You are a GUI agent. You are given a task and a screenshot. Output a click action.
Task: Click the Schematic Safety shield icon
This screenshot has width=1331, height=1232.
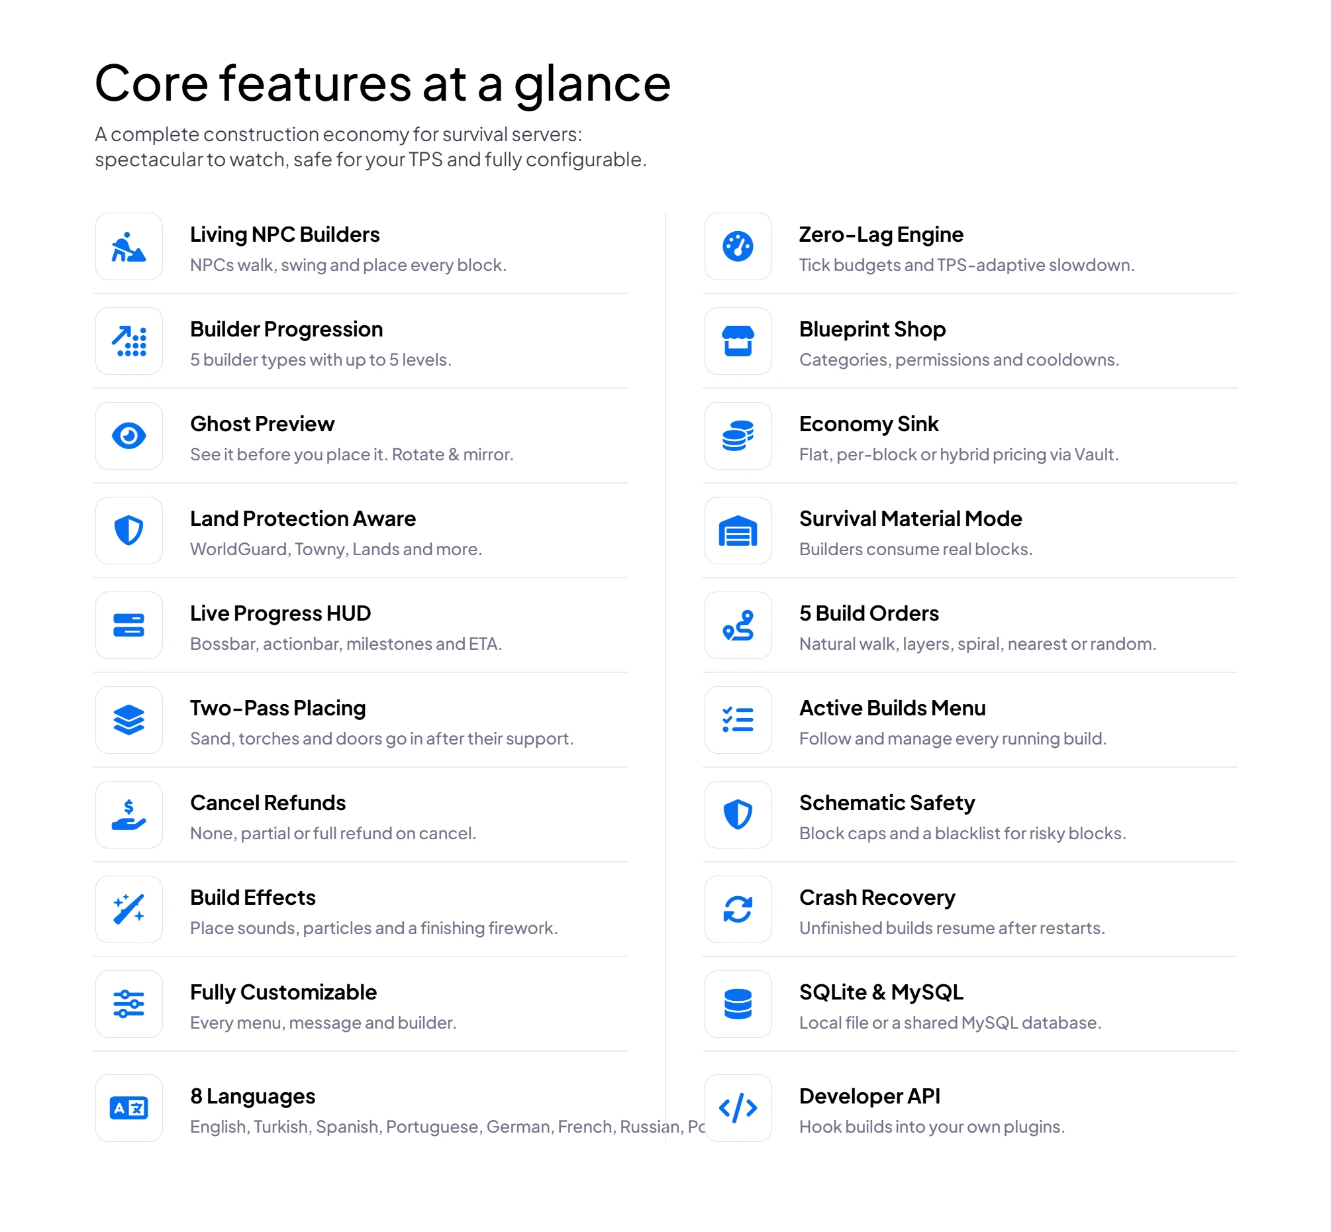point(738,815)
